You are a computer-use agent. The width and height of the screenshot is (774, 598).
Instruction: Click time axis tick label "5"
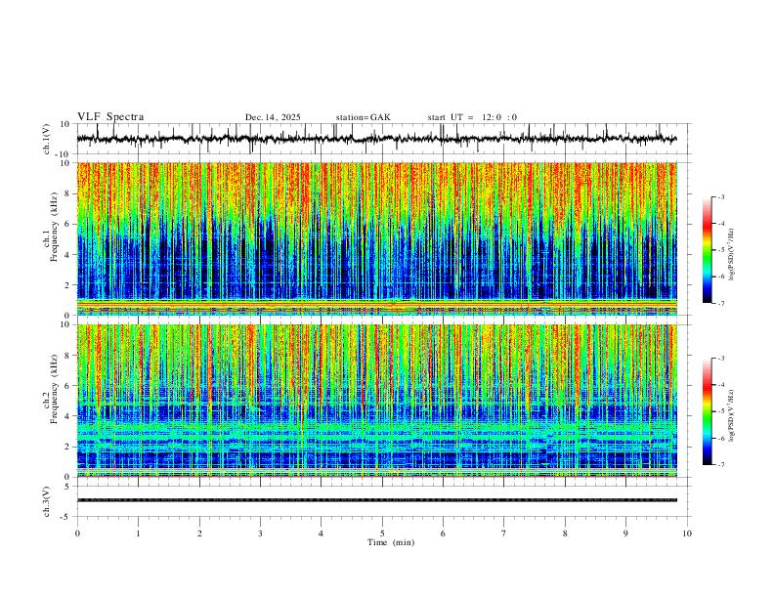point(382,534)
